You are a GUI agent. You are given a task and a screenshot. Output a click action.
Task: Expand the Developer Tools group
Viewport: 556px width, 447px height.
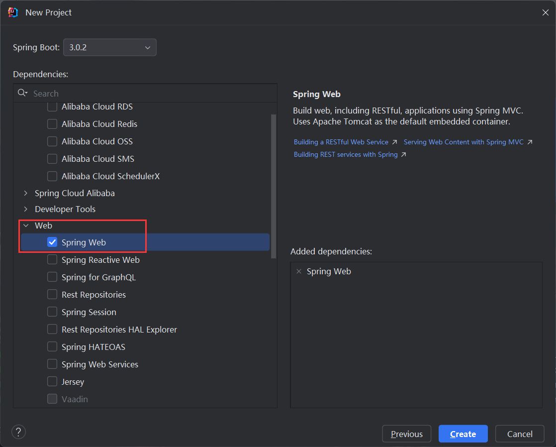pos(25,209)
